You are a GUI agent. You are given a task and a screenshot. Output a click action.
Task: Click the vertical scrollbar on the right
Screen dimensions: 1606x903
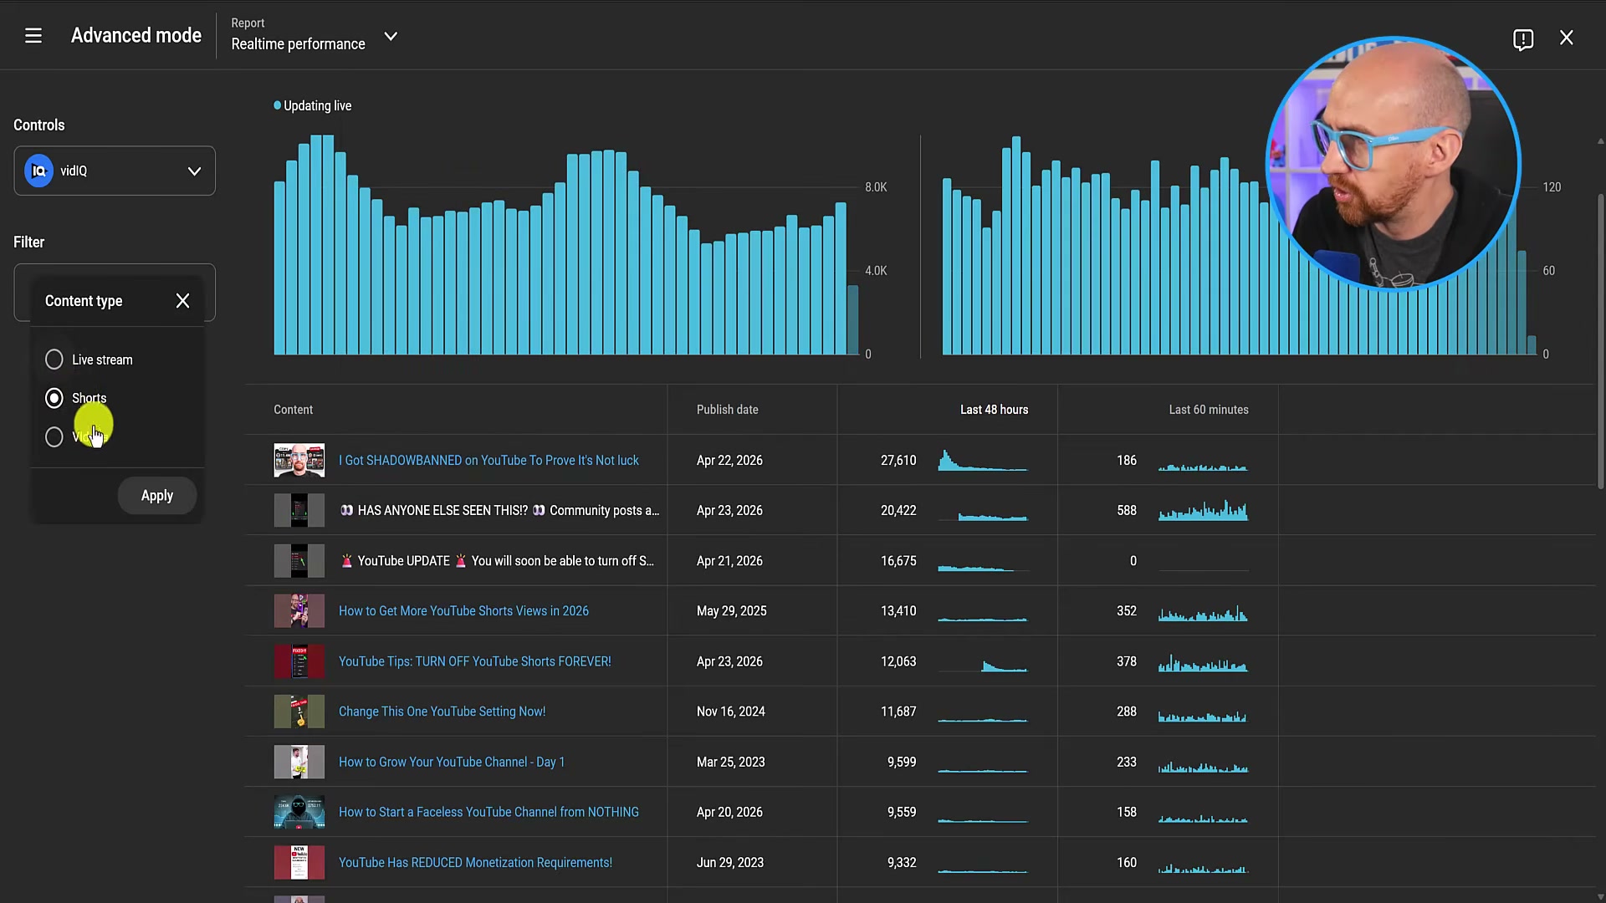[x=1600, y=341]
